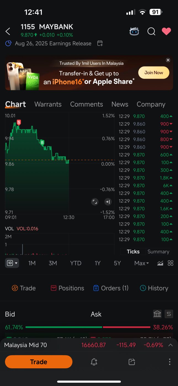Select the 1Y chart range
Image resolution: width=178 pixels, height=386 pixels.
[x=97, y=263]
